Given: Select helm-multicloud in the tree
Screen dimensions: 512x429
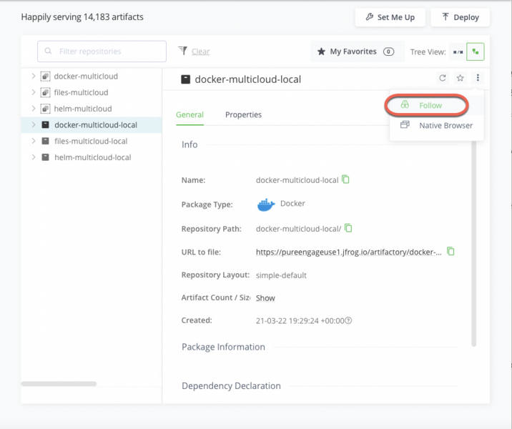Looking at the screenshot, I should point(83,109).
